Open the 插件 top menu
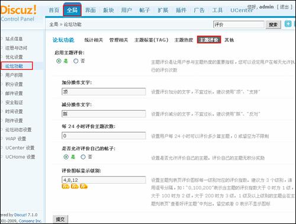296x224 pixels. coord(181,10)
